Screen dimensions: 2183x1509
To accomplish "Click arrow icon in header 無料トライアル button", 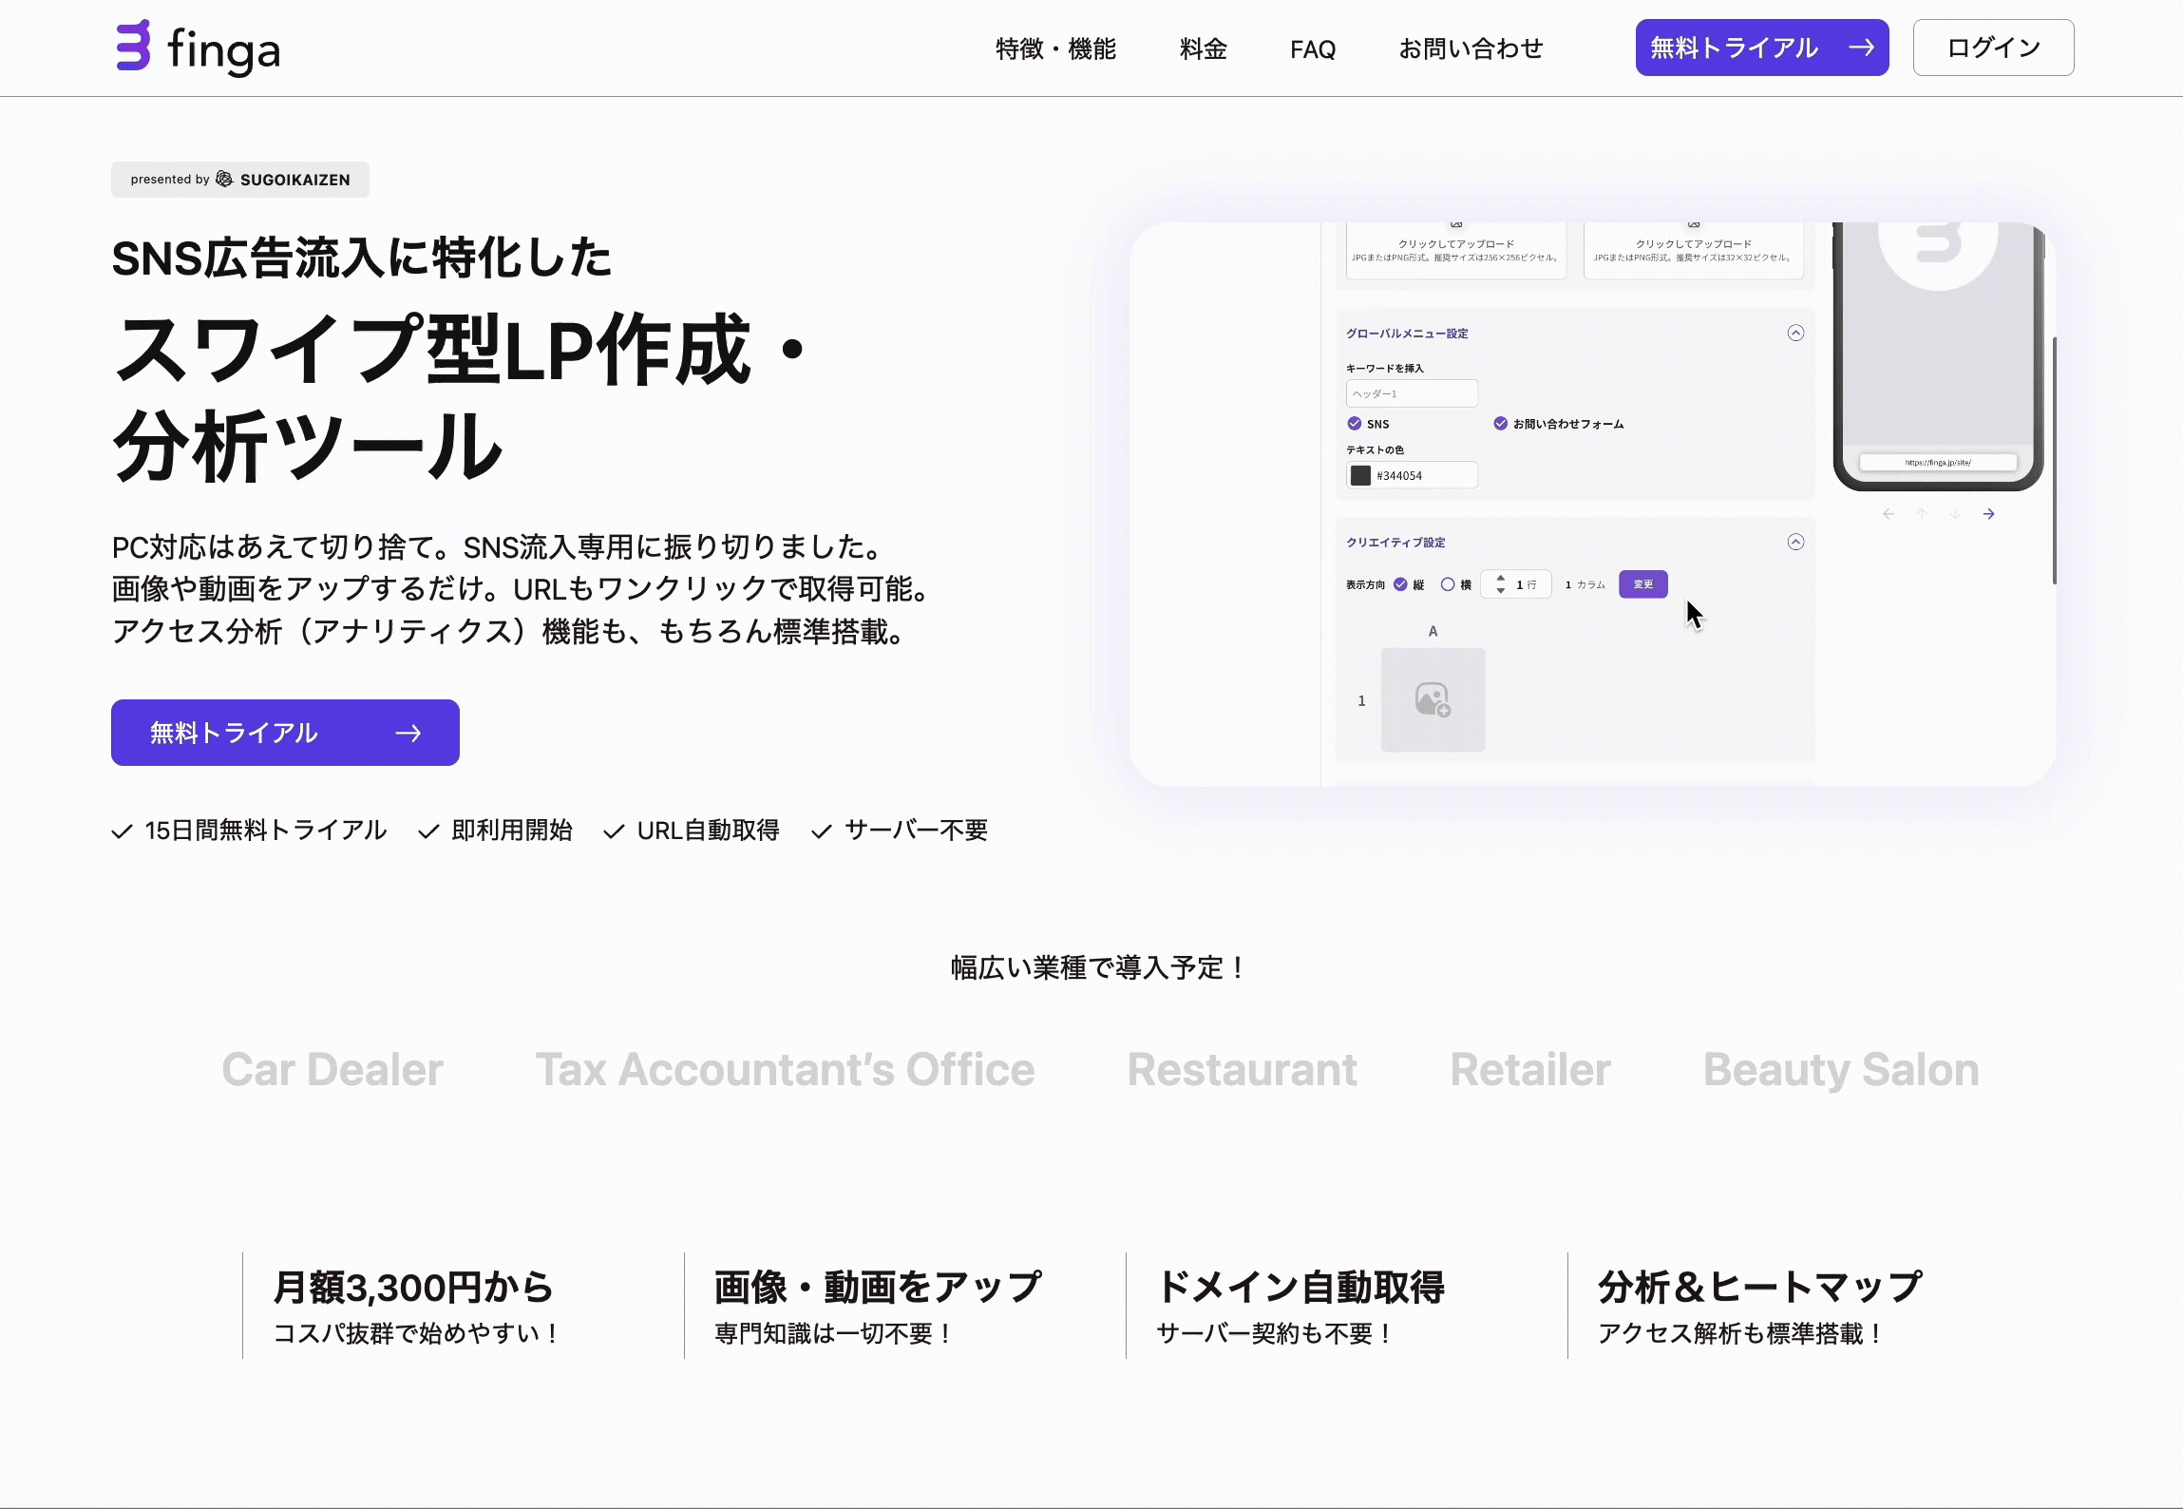I will pos(1861,48).
